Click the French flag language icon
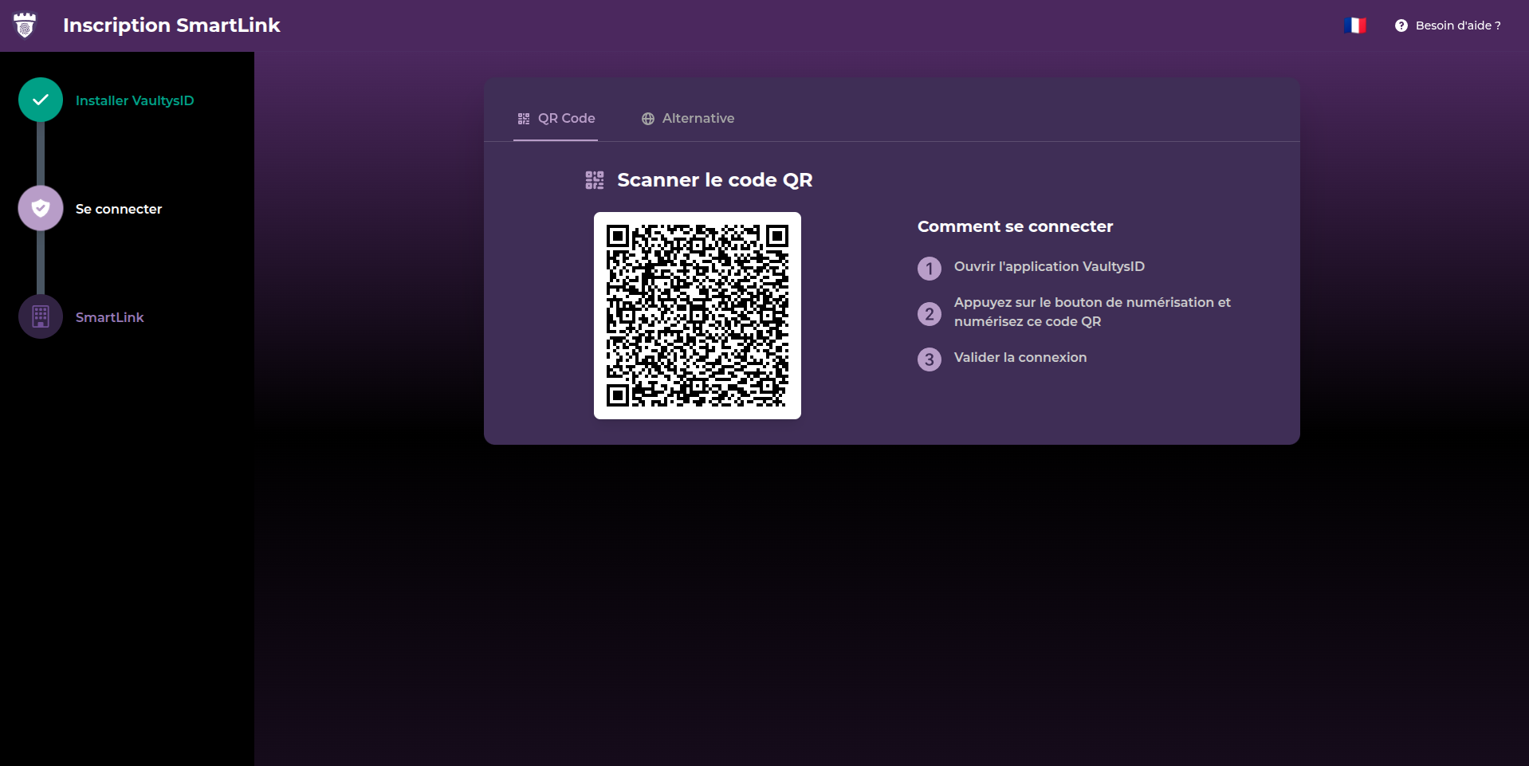 click(1356, 25)
